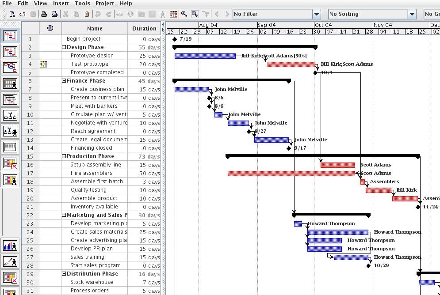Click the task calendar indicator in row 4
Viewport: 440px width, 295px height.
point(43,64)
